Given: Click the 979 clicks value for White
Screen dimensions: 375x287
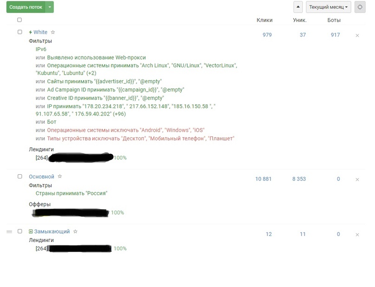Looking at the screenshot, I should [x=267, y=35].
